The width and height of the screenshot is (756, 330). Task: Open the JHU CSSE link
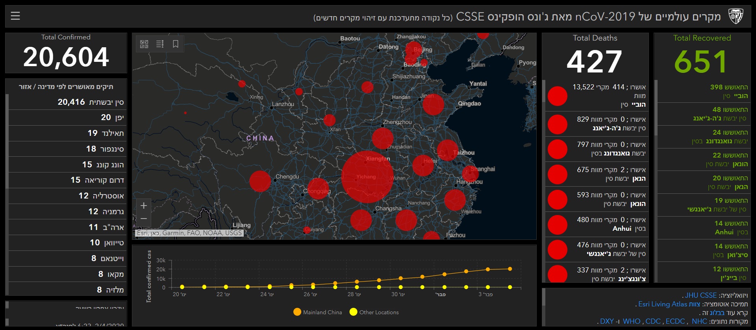(701, 295)
